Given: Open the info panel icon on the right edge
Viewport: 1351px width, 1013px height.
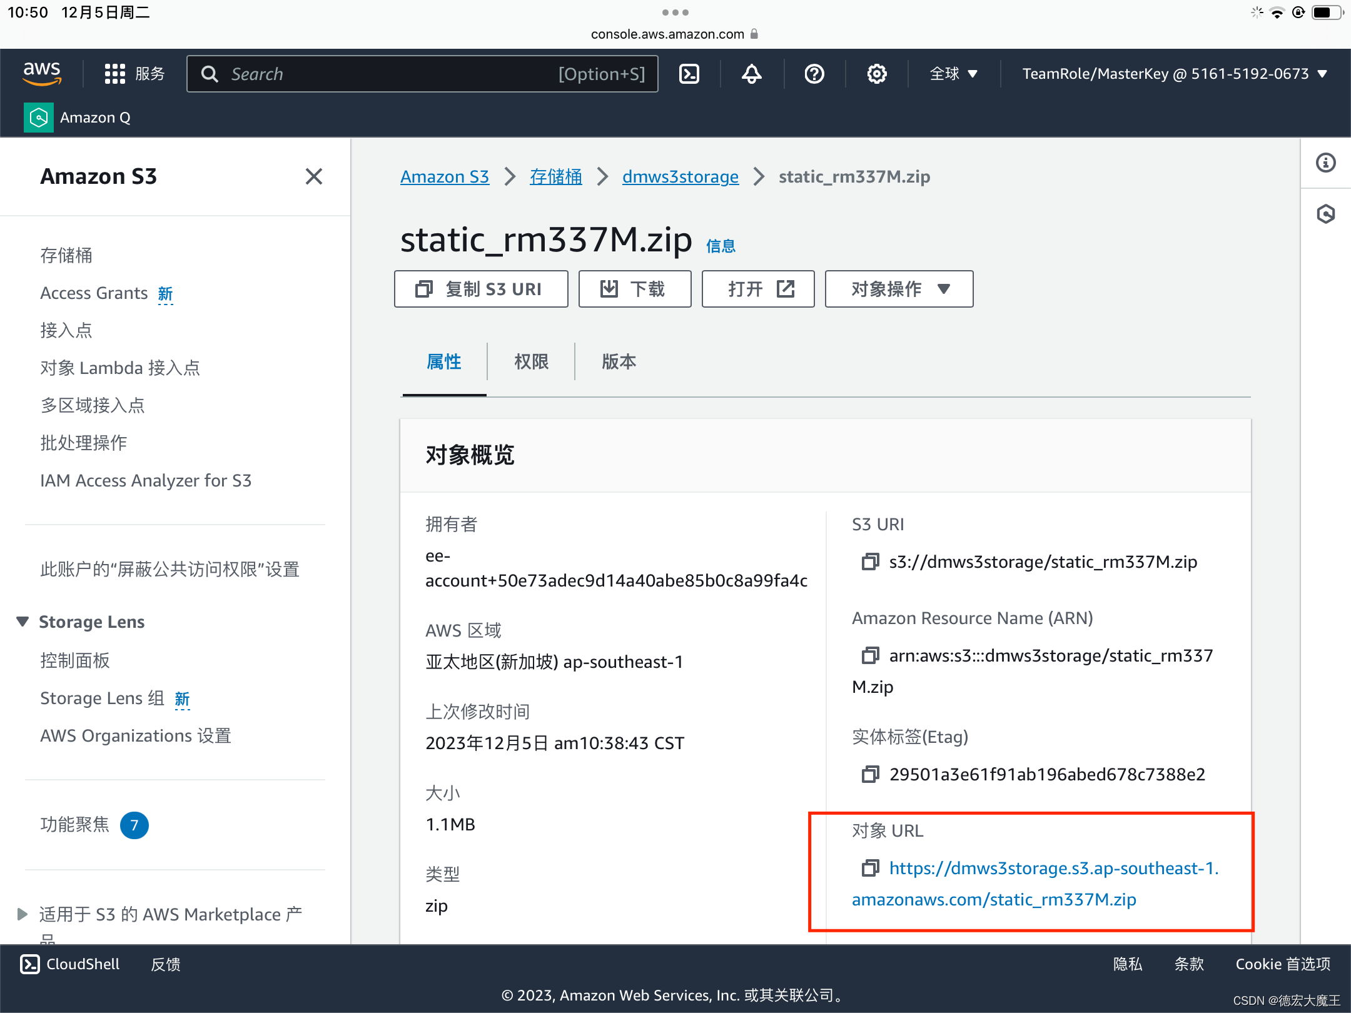Looking at the screenshot, I should (1326, 163).
